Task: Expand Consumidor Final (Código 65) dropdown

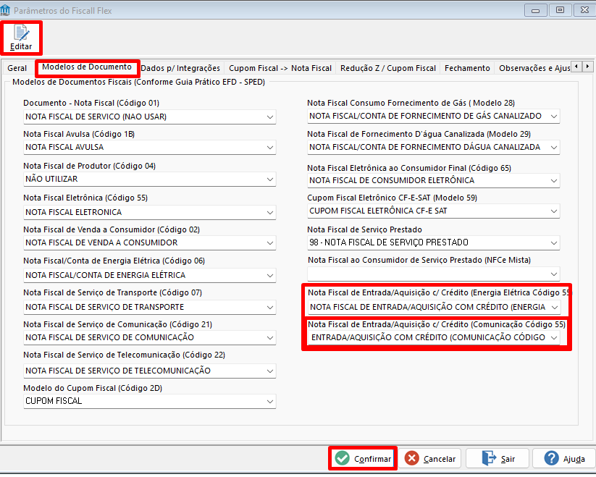Action: [554, 181]
